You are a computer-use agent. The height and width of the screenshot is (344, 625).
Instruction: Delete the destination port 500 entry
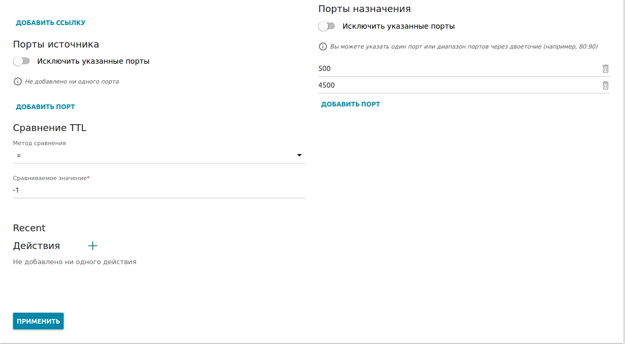pos(605,69)
